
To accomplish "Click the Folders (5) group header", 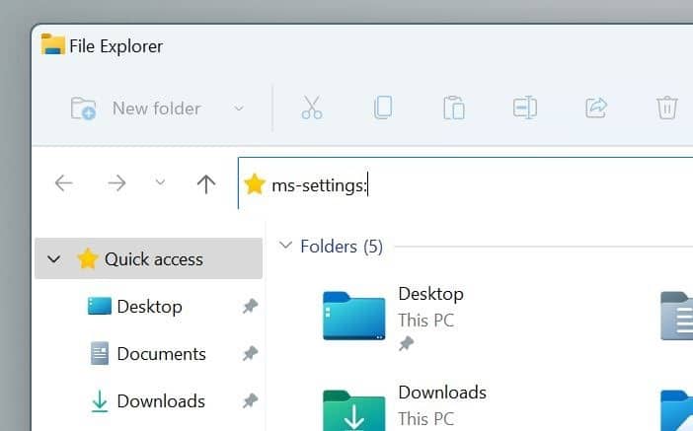I will (342, 247).
